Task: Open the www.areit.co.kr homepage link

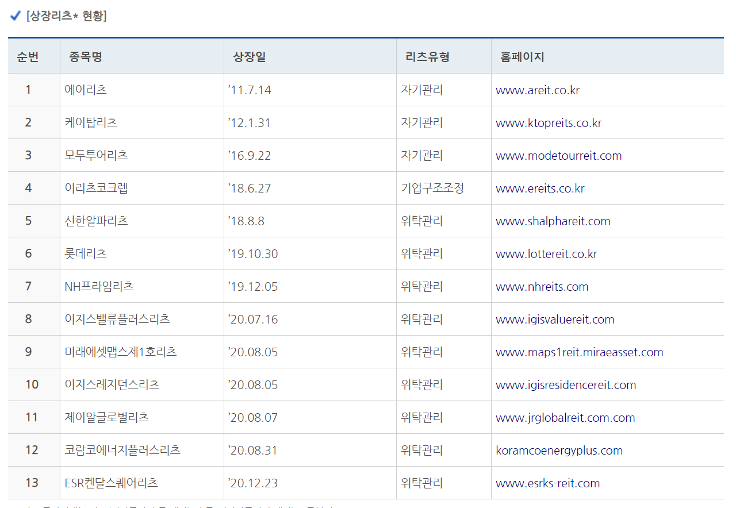Action: tap(538, 90)
